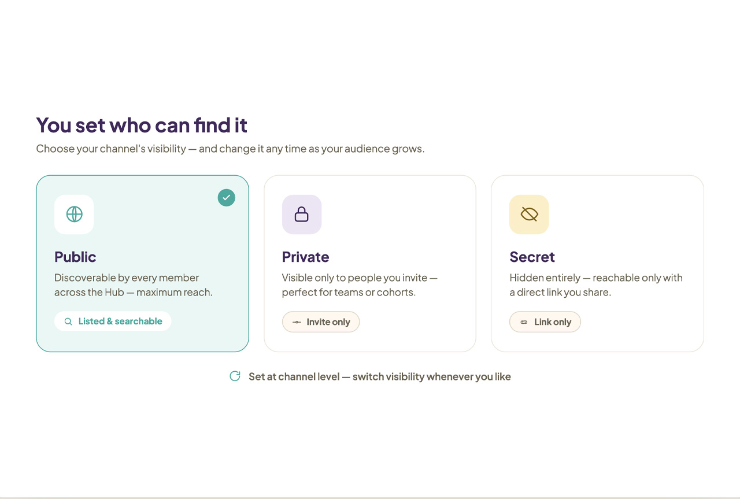This screenshot has width=740, height=499.
Task: Click the refresh arrow icon beside channel level note
Action: (x=235, y=376)
